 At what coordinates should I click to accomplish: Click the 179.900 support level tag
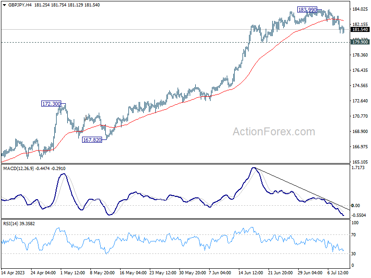[x=360, y=42]
